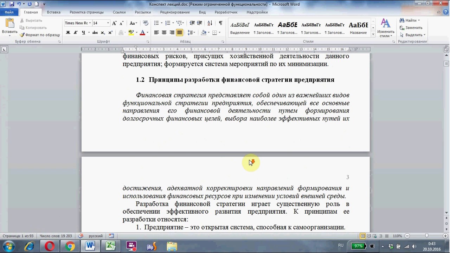This screenshot has width=450, height=253.
Task: Click the tab selector on the ruler corner
Action: pyautogui.click(x=4, y=49)
